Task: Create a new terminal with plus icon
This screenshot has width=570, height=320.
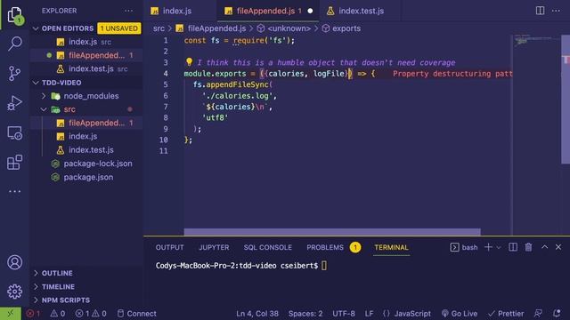Action: click(488, 247)
